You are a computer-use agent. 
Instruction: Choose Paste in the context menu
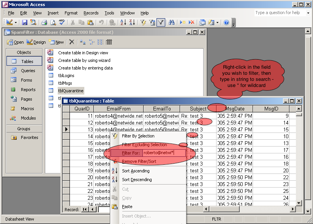tap(148, 207)
